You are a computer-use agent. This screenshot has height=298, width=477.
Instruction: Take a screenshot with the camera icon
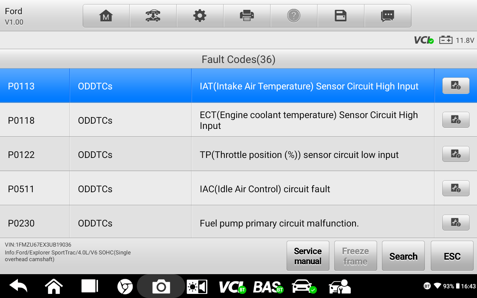pos(161,286)
